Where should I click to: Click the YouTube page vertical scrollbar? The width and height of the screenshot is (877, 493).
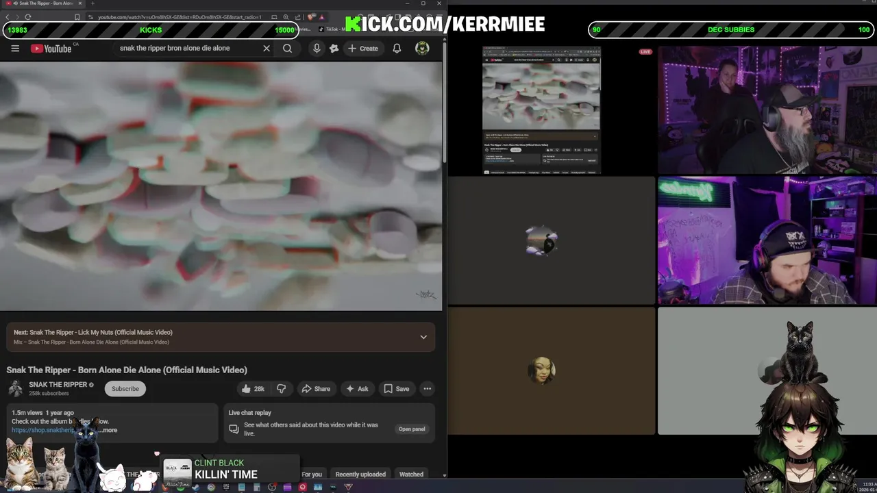tap(445, 103)
